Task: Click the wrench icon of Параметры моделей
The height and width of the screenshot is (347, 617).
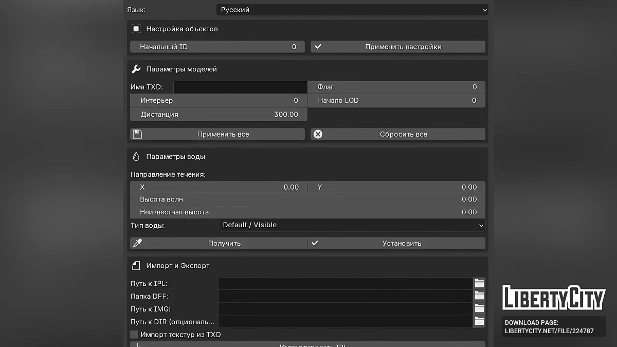Action: [136, 69]
